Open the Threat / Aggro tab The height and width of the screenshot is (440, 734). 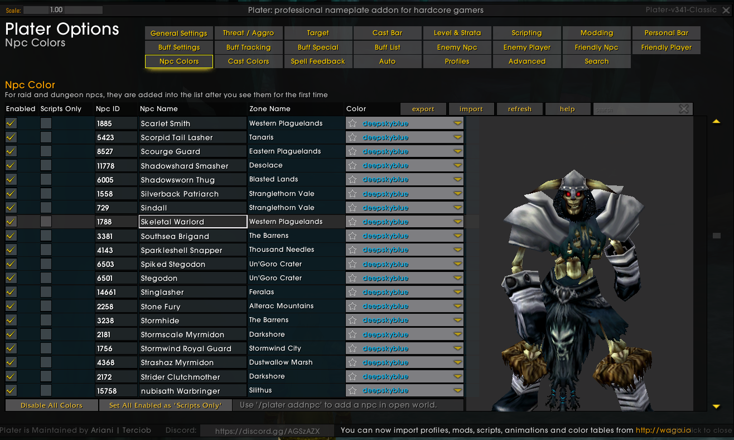click(248, 33)
